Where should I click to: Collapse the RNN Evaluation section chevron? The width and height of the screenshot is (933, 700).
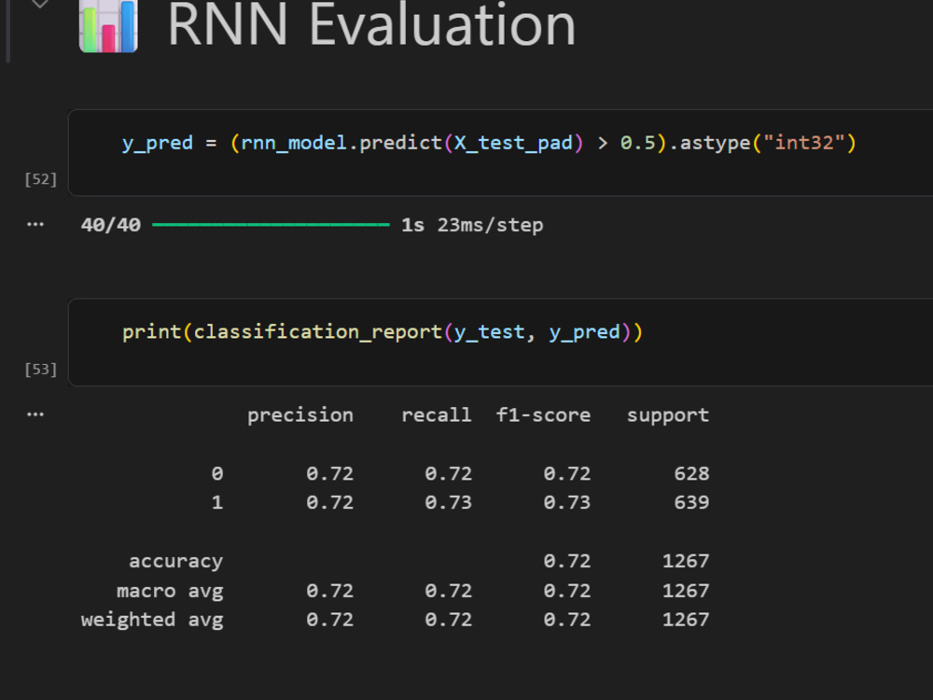coord(39,4)
